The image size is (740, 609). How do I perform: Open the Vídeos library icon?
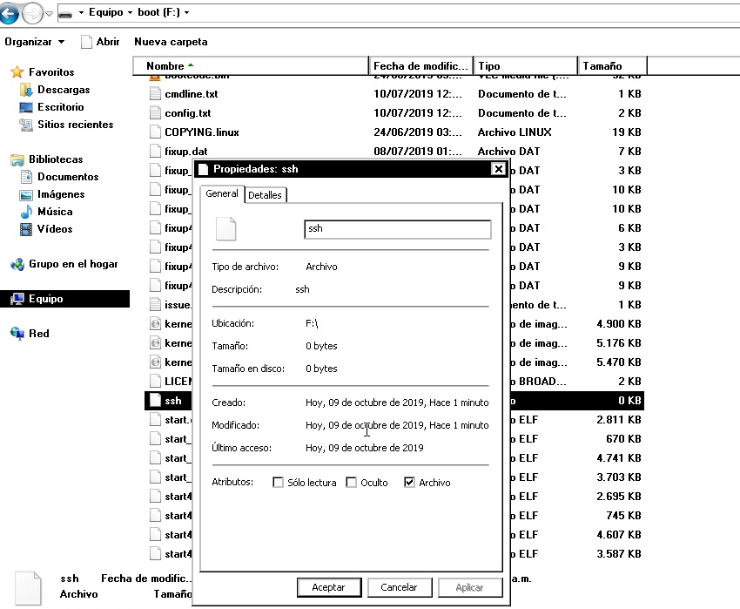click(x=26, y=229)
